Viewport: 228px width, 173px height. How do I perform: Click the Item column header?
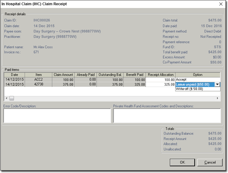pos(38,75)
